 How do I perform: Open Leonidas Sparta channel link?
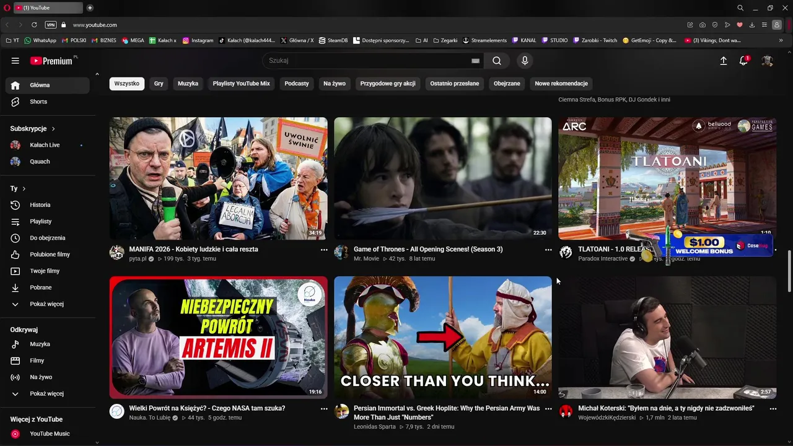click(x=374, y=427)
